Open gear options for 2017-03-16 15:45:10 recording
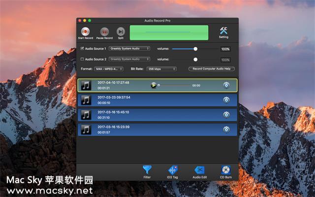The image size is (315, 197). point(226,115)
